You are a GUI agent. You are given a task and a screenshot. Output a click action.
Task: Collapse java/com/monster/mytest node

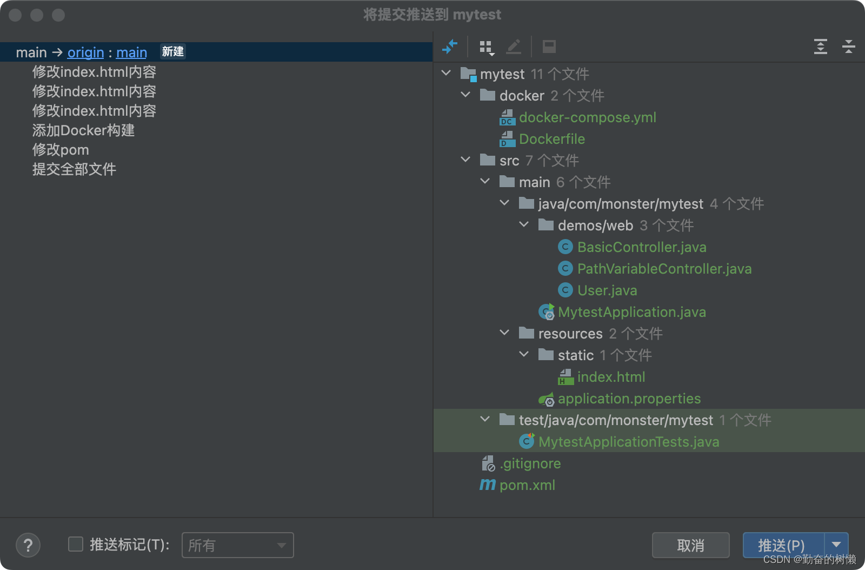(505, 203)
